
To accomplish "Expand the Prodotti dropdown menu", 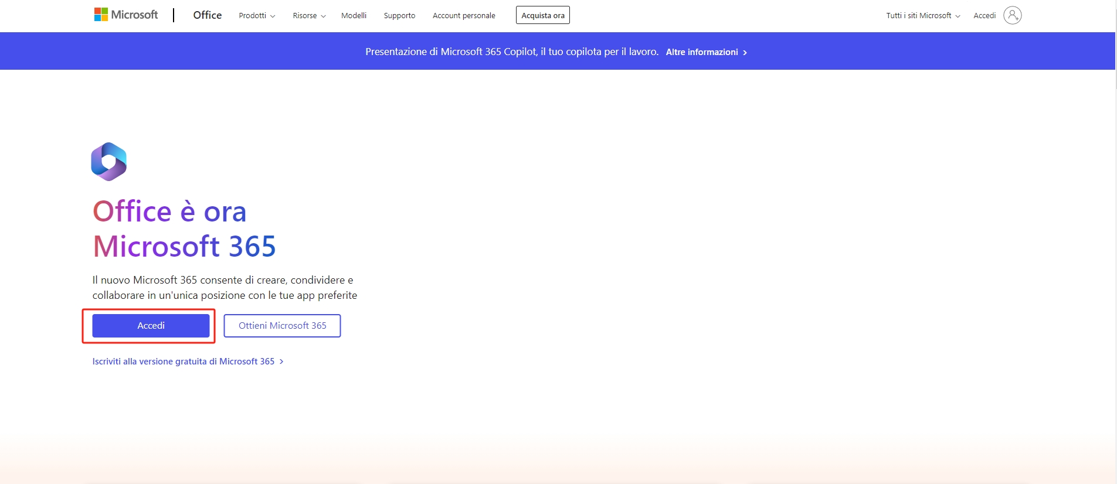I will (x=257, y=16).
